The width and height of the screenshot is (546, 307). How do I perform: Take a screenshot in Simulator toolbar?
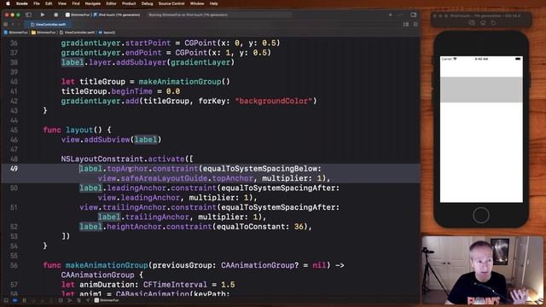pos(472,23)
